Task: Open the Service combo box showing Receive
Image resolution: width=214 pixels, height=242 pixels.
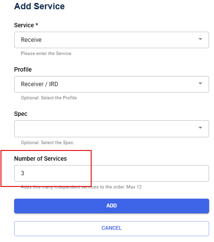Action: (112, 40)
